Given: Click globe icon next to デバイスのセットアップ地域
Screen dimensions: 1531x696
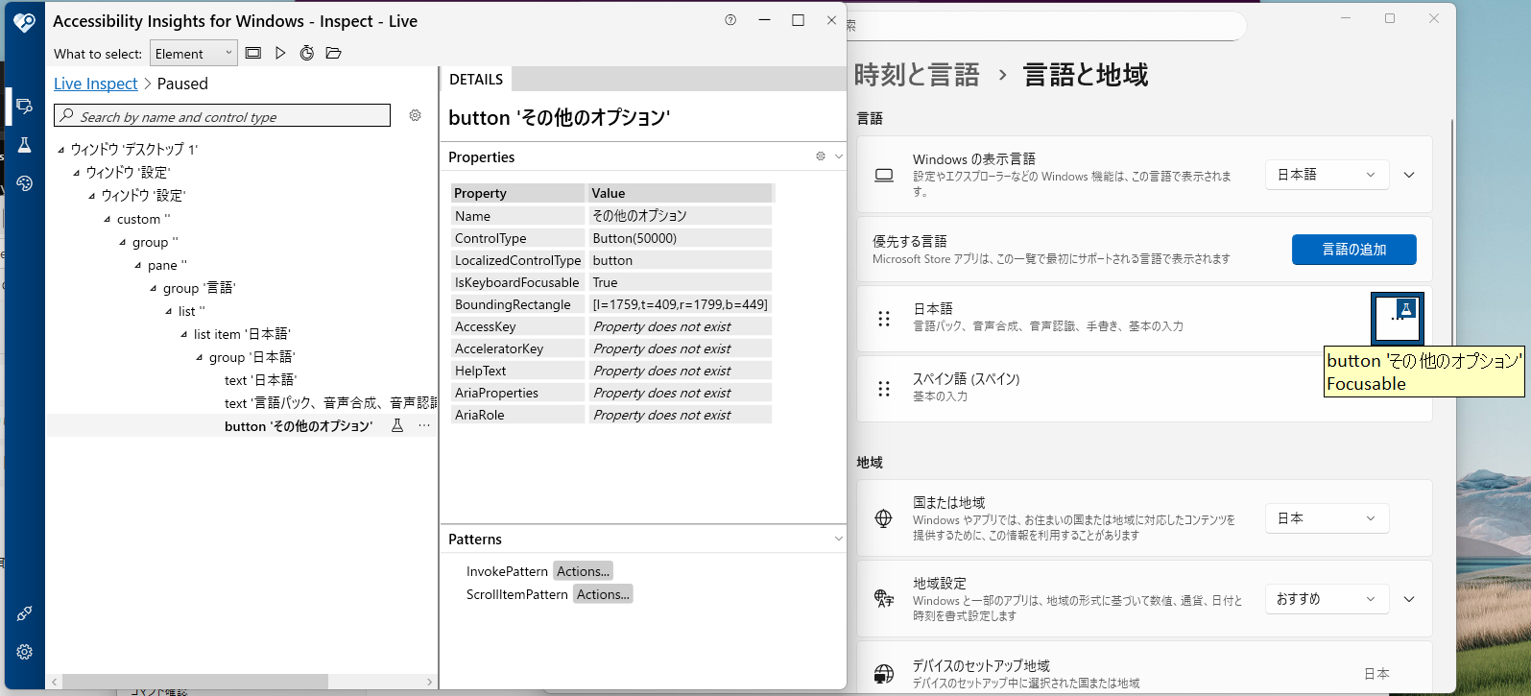Looking at the screenshot, I should click(x=884, y=674).
